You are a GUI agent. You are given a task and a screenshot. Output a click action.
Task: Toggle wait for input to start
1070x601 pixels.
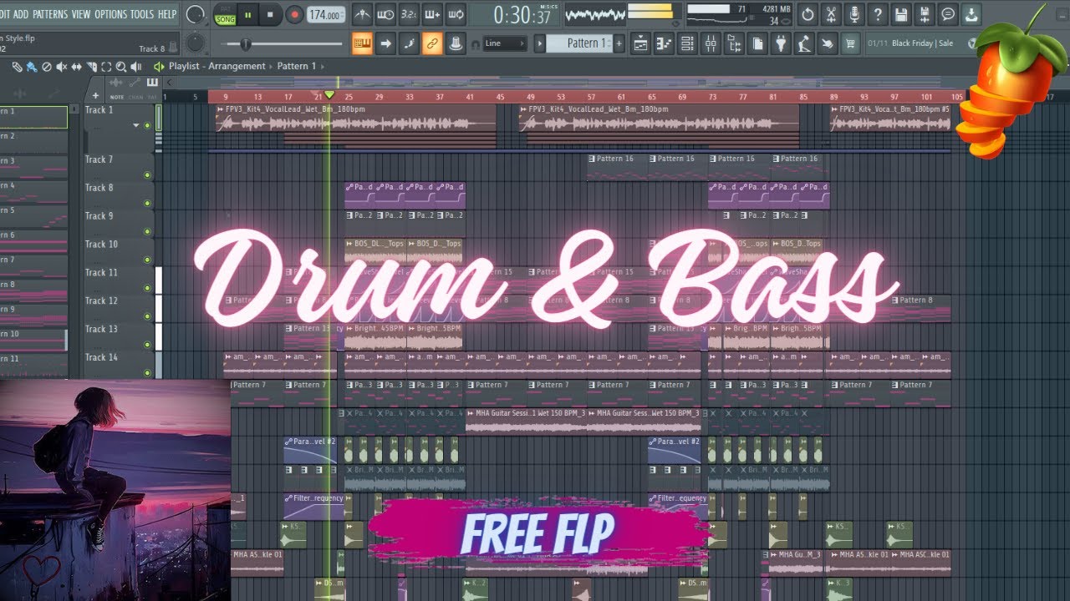coord(385,14)
